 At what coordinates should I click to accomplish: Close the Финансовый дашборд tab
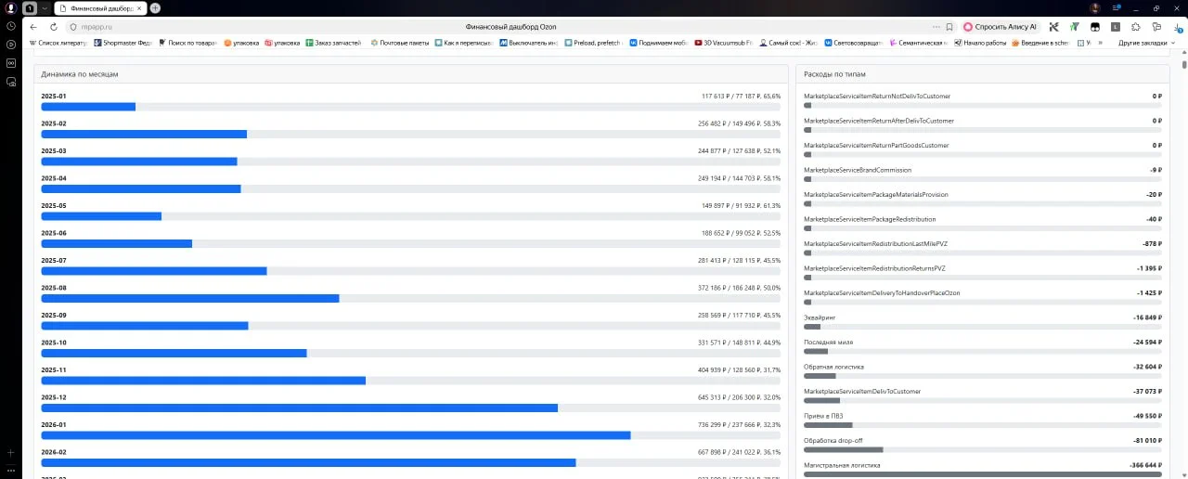click(139, 7)
